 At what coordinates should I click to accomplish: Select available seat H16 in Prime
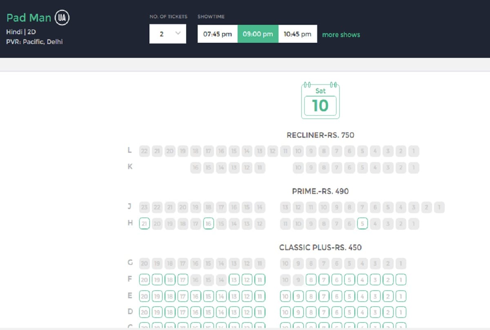(208, 224)
